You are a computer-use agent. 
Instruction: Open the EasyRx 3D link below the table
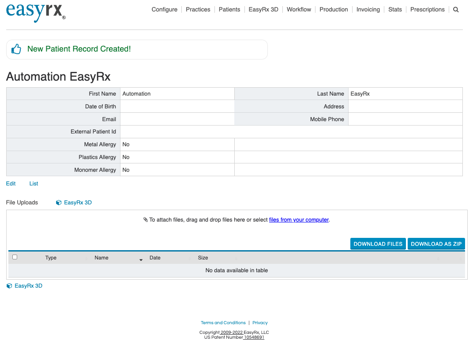click(28, 286)
